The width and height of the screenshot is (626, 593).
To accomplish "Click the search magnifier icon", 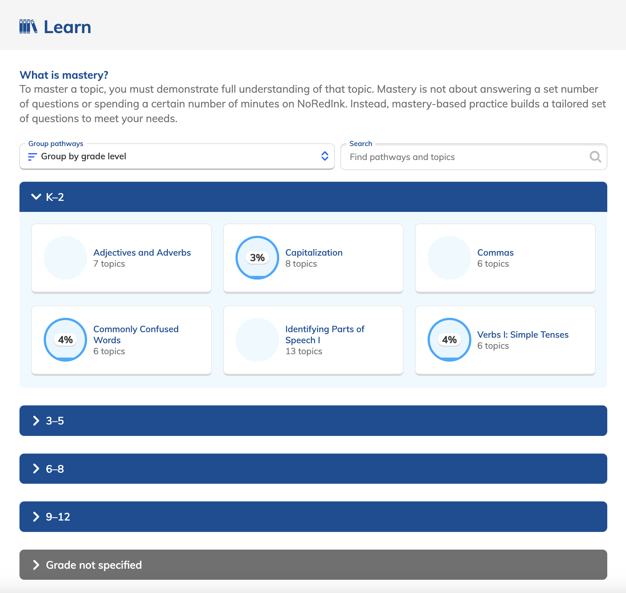I will pos(595,157).
